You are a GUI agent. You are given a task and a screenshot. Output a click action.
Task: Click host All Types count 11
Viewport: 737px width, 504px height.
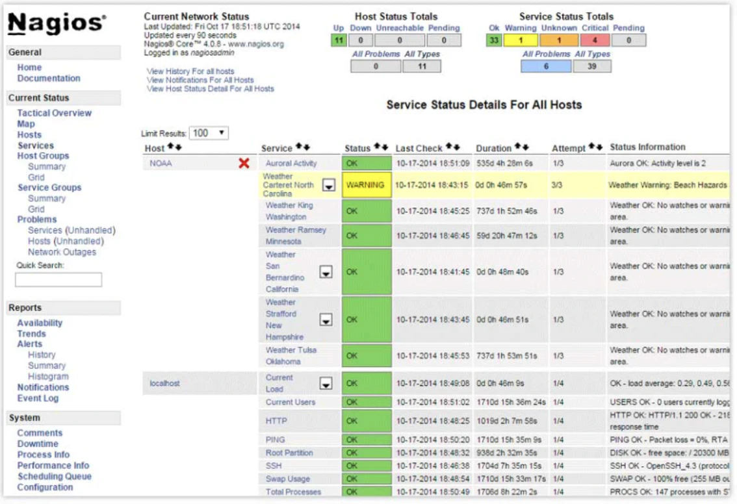pyautogui.click(x=422, y=66)
